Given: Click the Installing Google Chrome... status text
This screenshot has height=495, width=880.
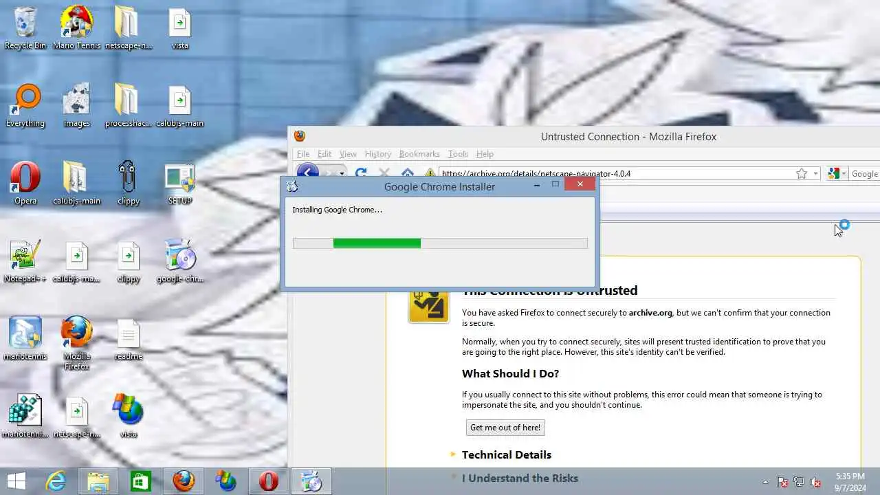Looking at the screenshot, I should point(337,210).
